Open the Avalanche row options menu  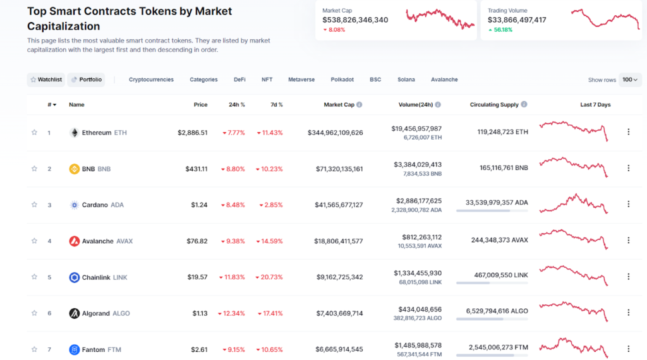point(629,241)
